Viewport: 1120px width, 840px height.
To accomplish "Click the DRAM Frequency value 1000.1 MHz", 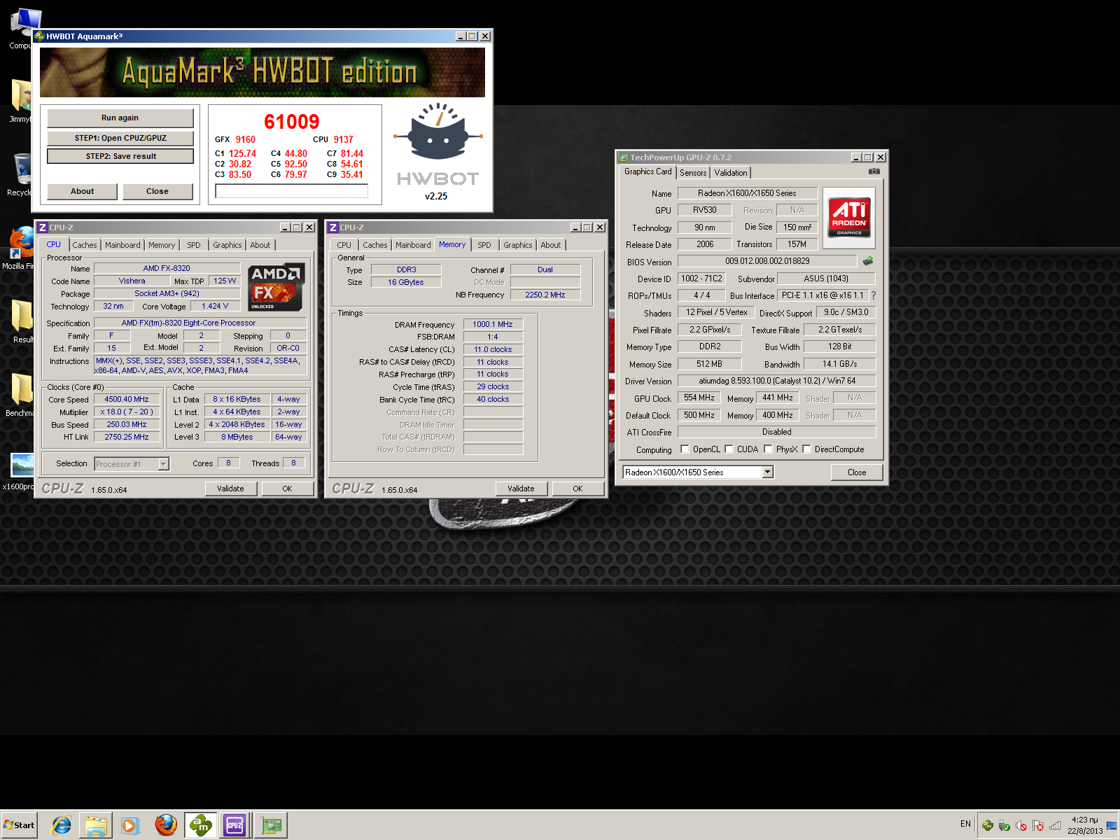I will [x=493, y=324].
